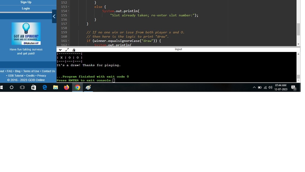Screen dimensions: 305x172
Task: Open the volume control tray icon
Action: click(x=270, y=87)
